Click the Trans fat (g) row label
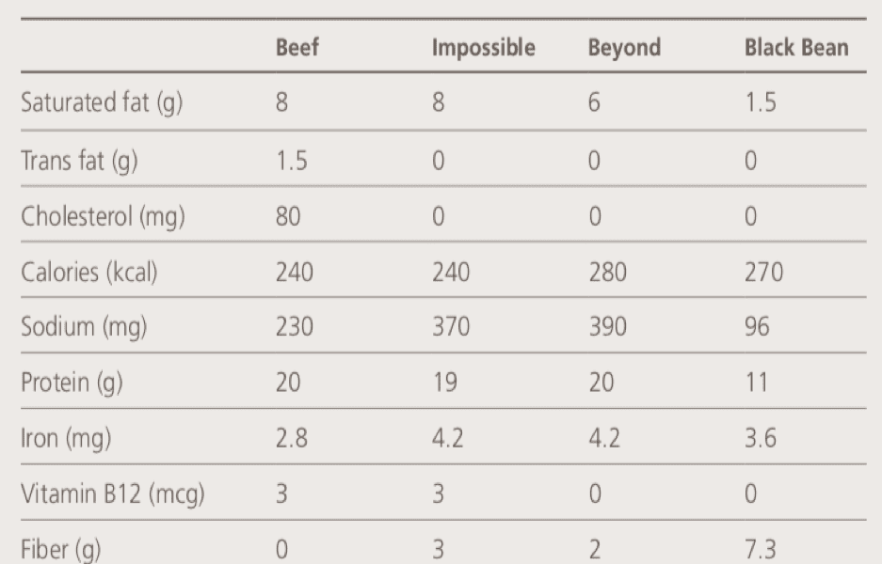Image resolution: width=882 pixels, height=564 pixels. (79, 162)
